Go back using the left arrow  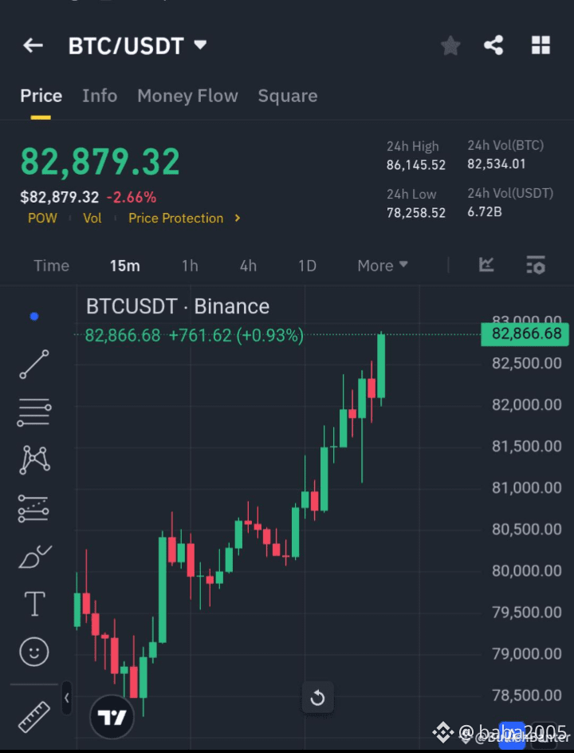[33, 45]
